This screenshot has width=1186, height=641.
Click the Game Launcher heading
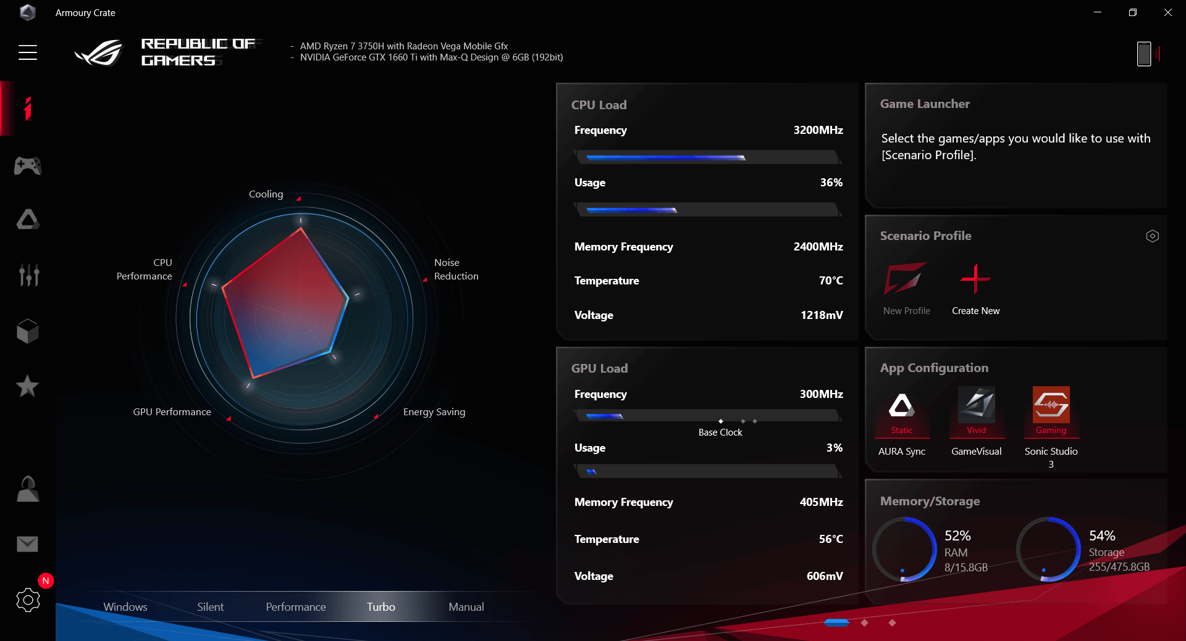click(x=925, y=104)
